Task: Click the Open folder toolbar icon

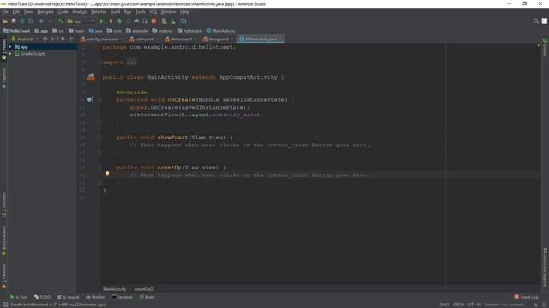Action: (x=5, y=21)
